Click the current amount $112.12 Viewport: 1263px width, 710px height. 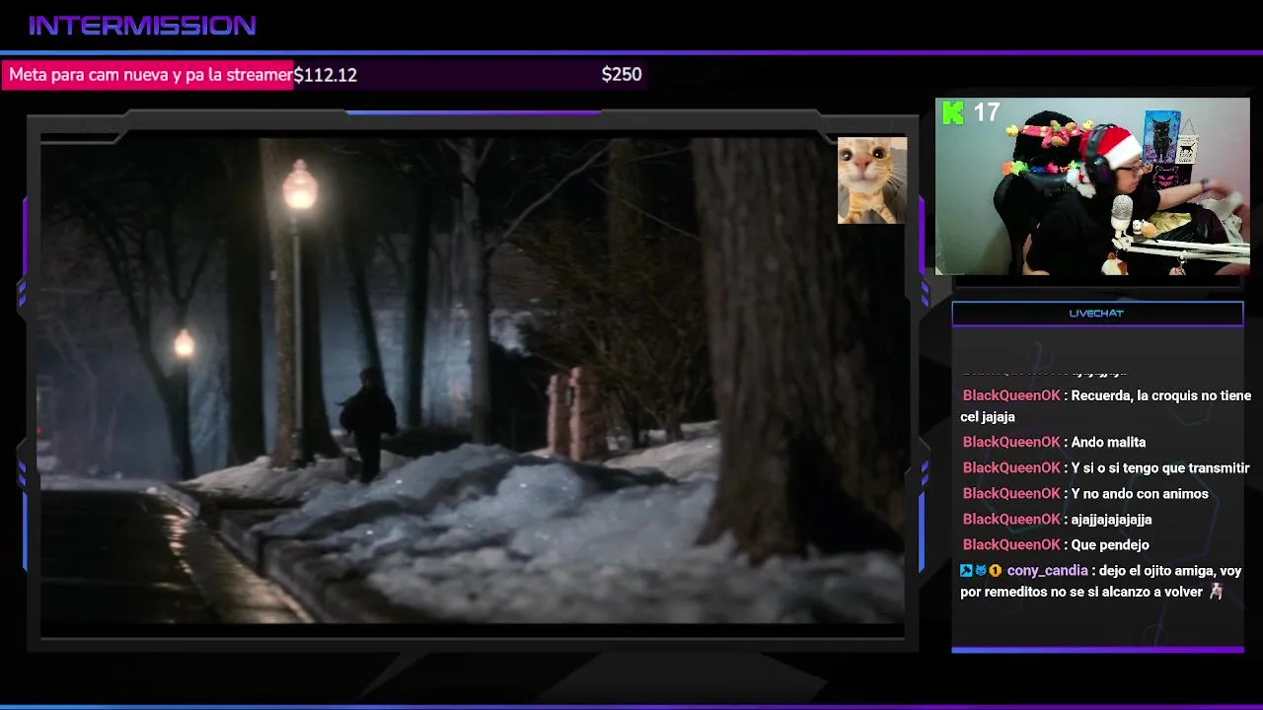click(326, 75)
